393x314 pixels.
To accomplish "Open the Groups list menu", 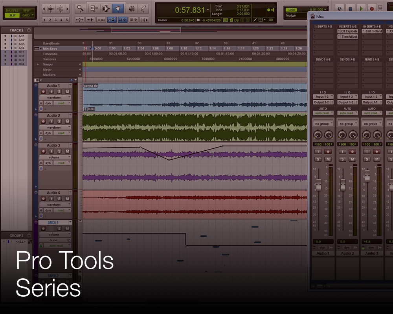I will coord(29,235).
